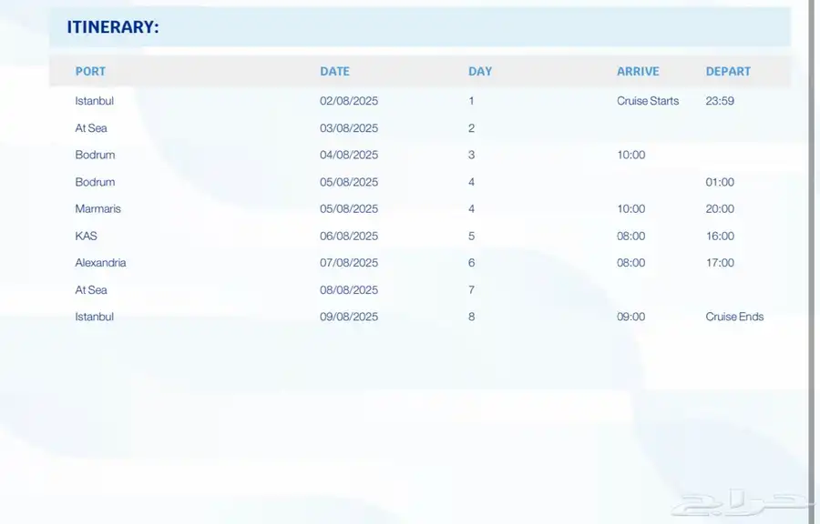Click the ITINERARY heading

(112, 27)
